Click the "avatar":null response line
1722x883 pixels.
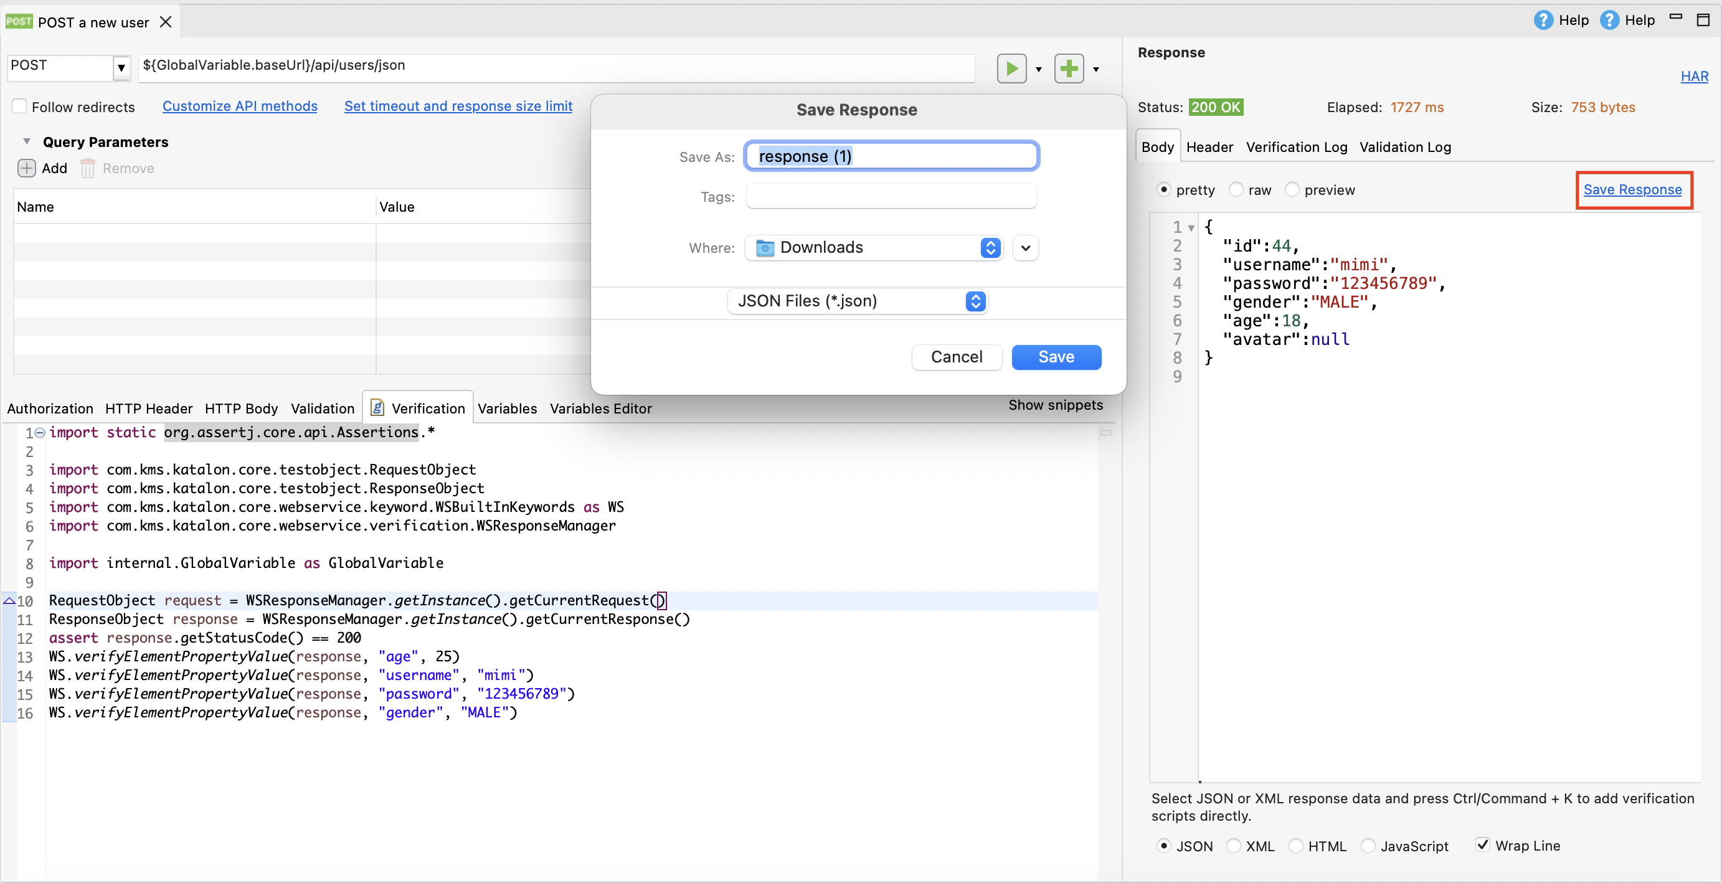point(1285,339)
